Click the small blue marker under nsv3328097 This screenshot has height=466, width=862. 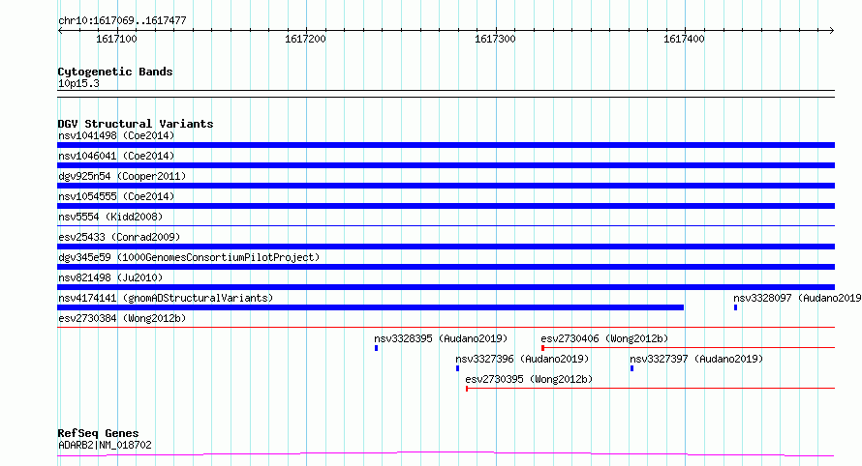[x=735, y=307]
